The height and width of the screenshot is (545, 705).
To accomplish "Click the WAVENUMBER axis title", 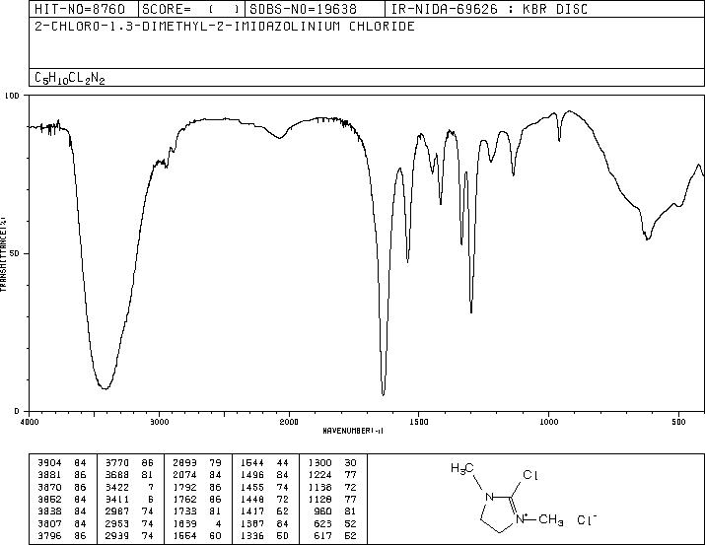I will pyautogui.click(x=353, y=431).
